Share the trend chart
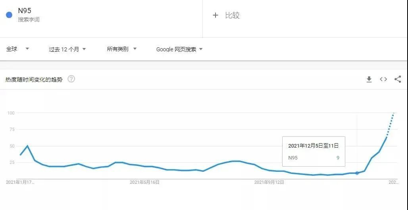 coord(398,79)
